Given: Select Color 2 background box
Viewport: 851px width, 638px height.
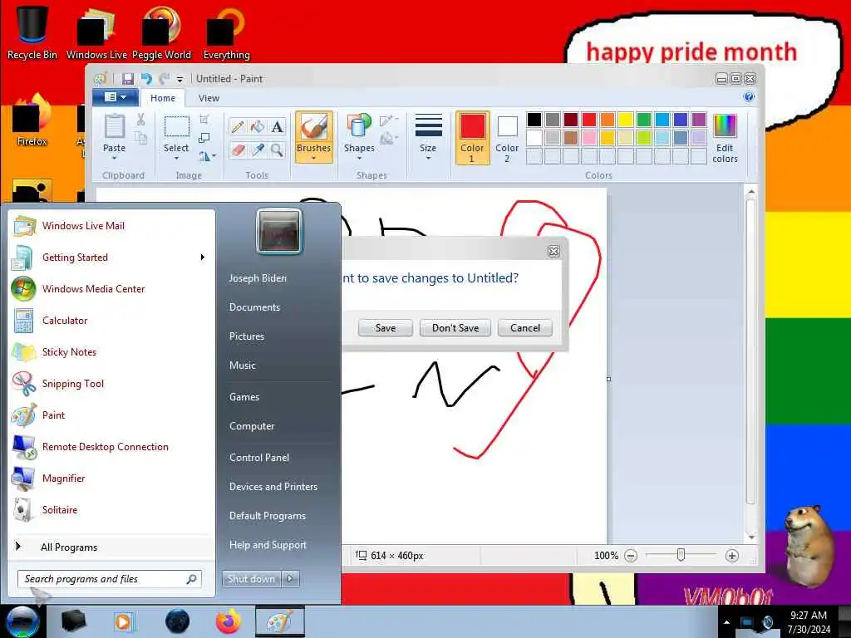Looking at the screenshot, I should [x=507, y=138].
